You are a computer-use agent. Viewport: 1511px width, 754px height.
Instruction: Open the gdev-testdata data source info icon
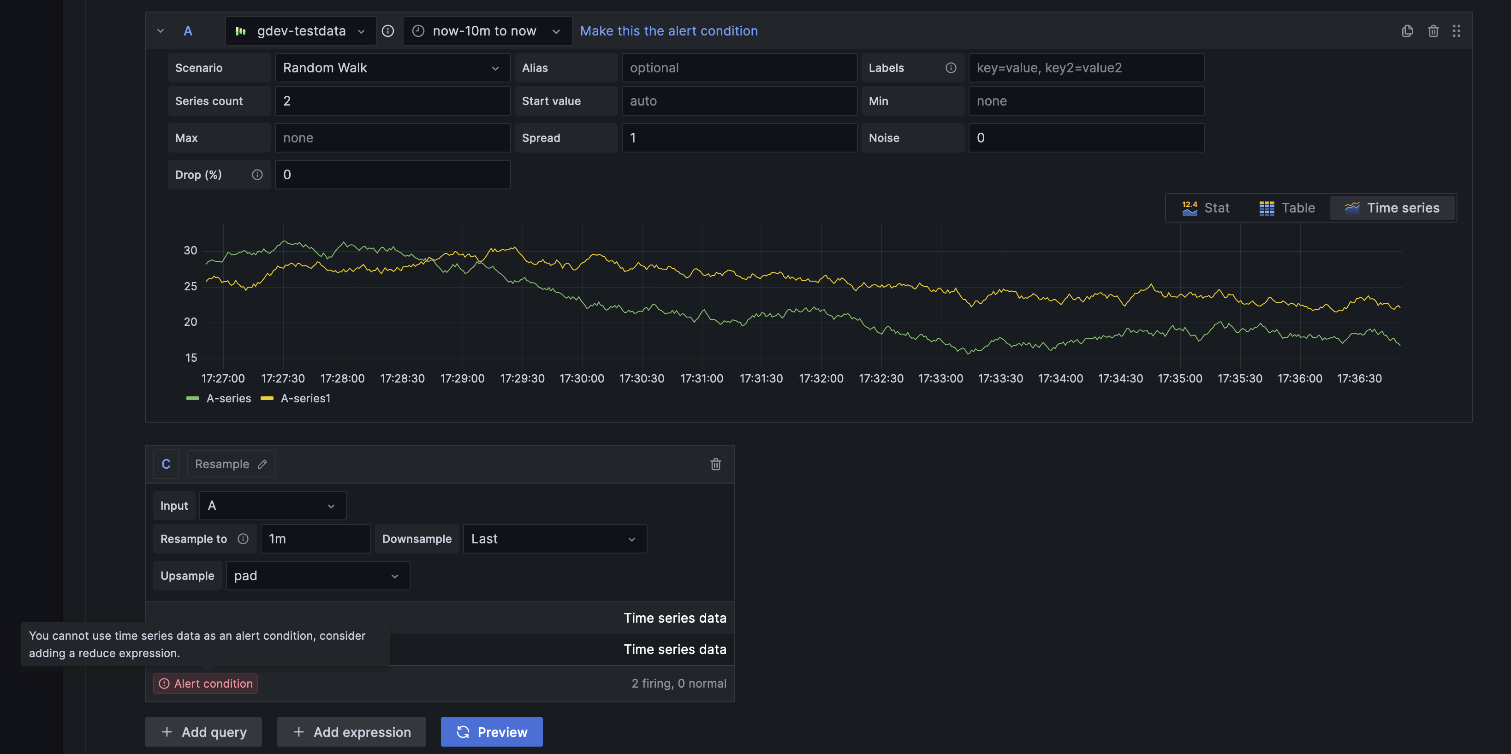coord(388,30)
